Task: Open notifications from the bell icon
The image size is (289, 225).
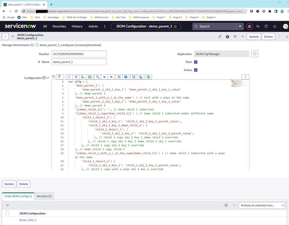Action: click(x=274, y=26)
